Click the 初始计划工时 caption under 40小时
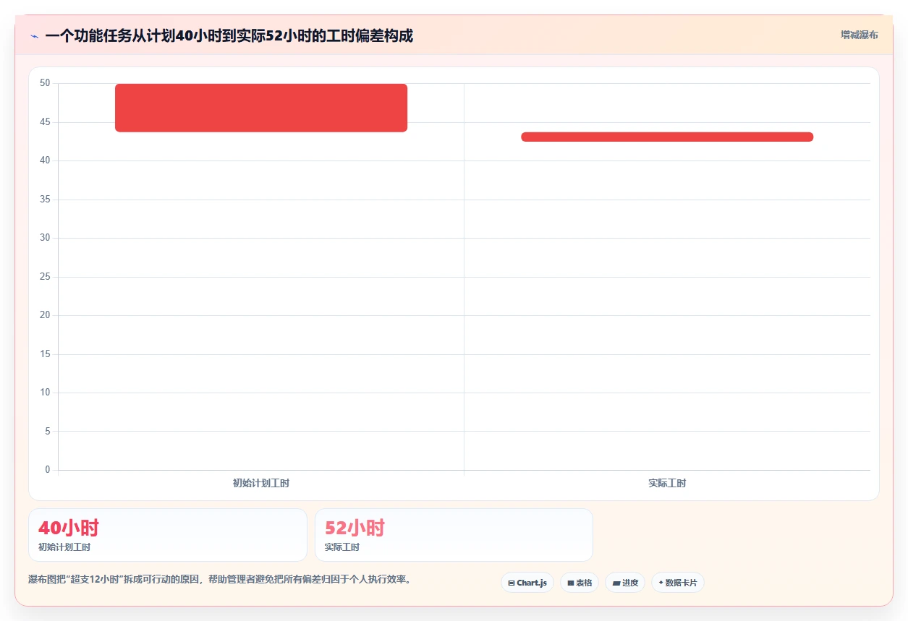908x621 pixels. click(64, 547)
